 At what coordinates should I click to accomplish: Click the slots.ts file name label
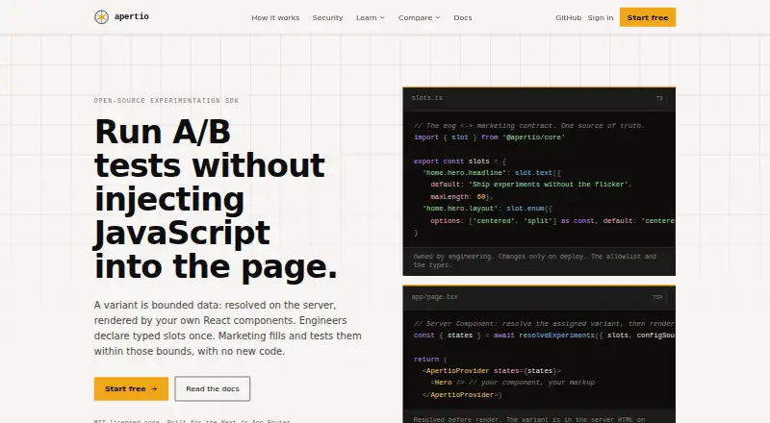(427, 98)
